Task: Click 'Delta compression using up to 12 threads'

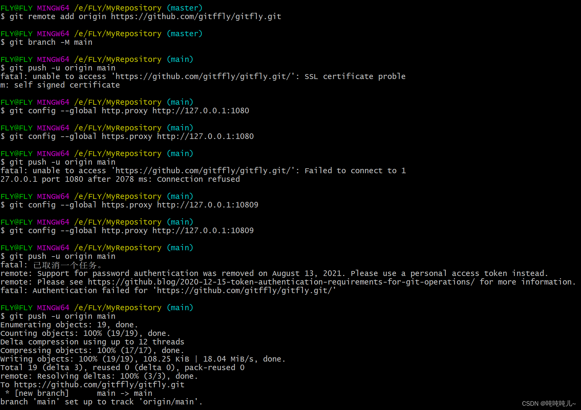Action: pos(92,342)
